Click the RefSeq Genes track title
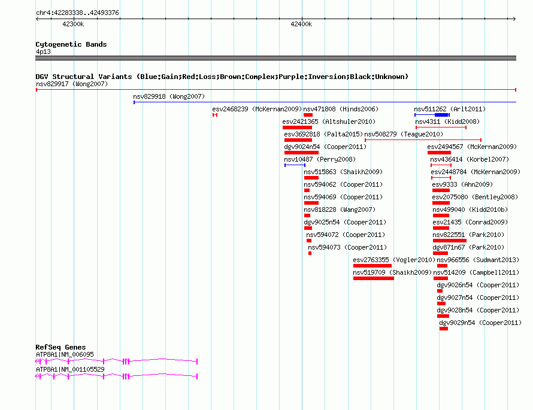The width and height of the screenshot is (533, 410). pyautogui.click(x=61, y=347)
